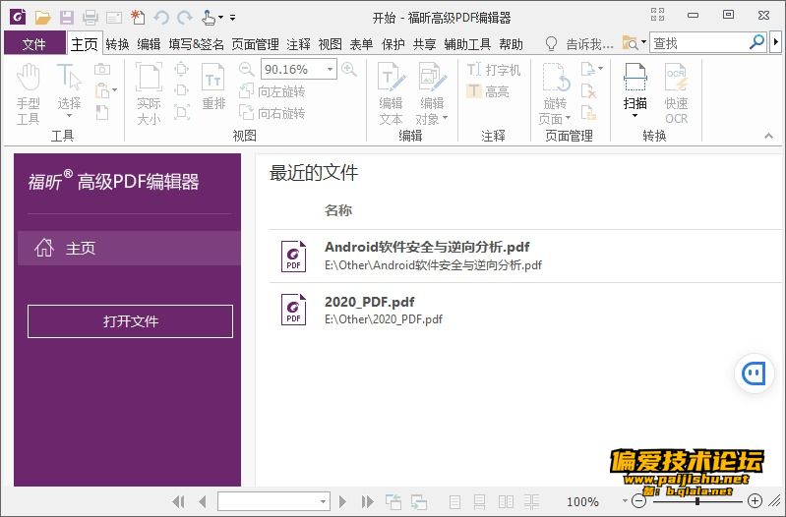Switch to the Edit (编辑) tab

click(x=149, y=44)
